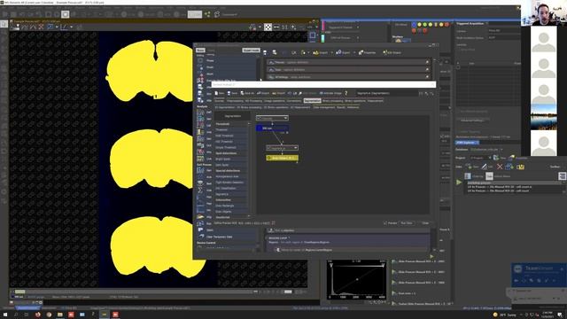Choose Bright Spots from the segmentation list
Image resolution: width=567 pixels, height=319 pixels.
[x=222, y=159]
